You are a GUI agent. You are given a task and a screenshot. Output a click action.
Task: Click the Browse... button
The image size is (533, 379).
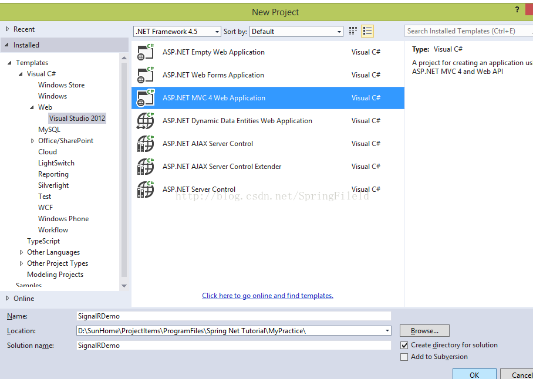click(424, 331)
